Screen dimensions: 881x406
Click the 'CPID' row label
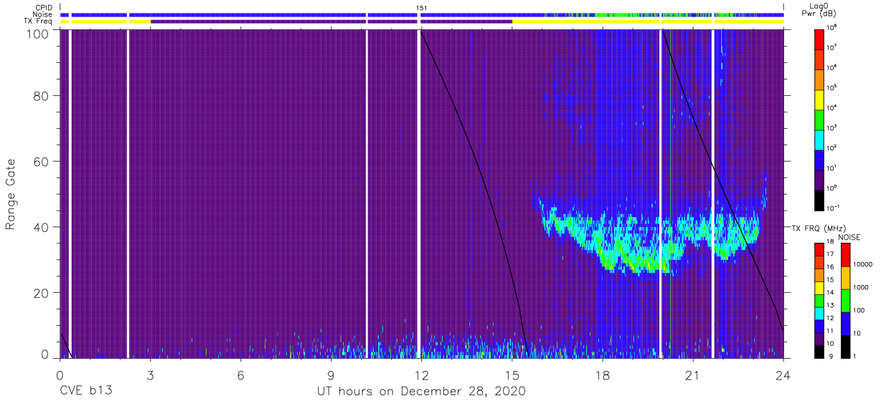pyautogui.click(x=44, y=7)
